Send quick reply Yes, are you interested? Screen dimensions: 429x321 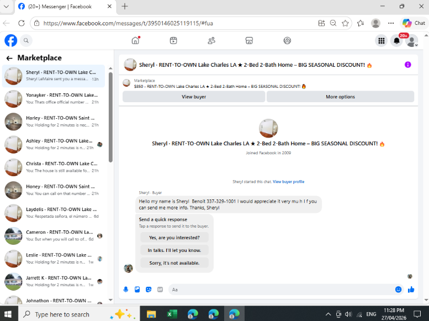174,238
